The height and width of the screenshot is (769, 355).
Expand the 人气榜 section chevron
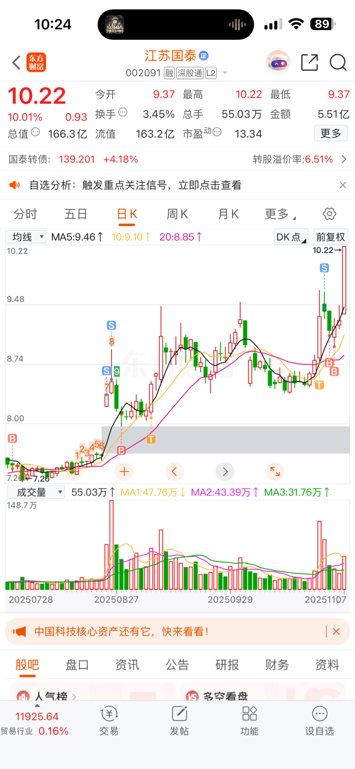click(x=74, y=696)
